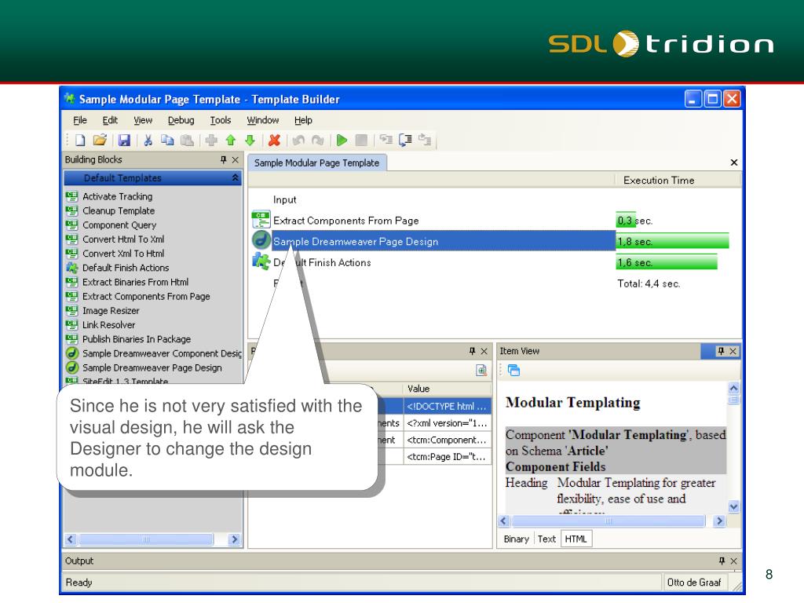Click the Undo toolbar icon
This screenshot has width=804, height=603.
[298, 140]
